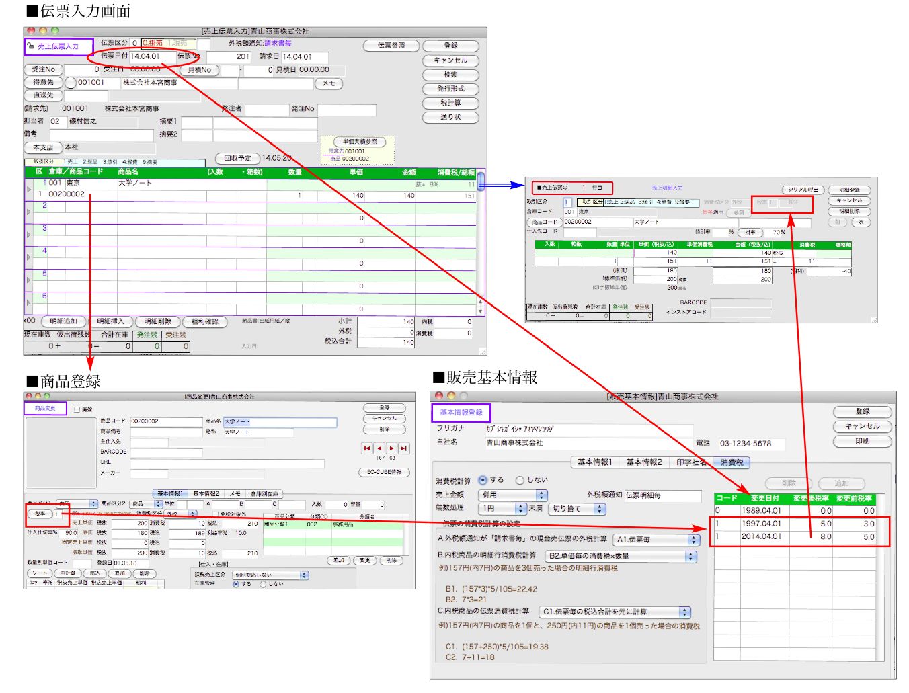Expand A1.伝票毎 tax calculation dropdown
909x693 pixels.
click(693, 540)
